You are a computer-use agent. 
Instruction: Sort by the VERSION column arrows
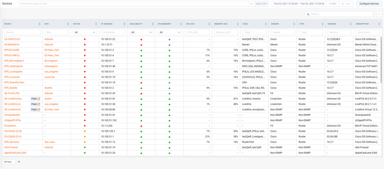[x=351, y=24]
